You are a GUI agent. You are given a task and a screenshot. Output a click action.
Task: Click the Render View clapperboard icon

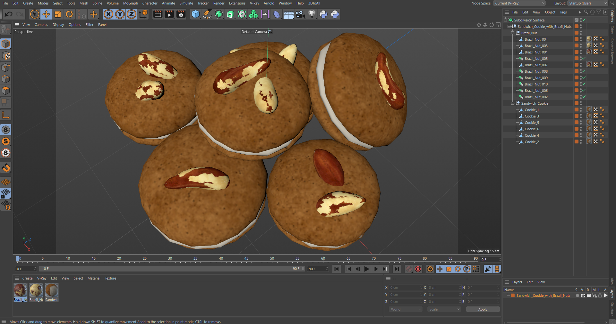[158, 14]
